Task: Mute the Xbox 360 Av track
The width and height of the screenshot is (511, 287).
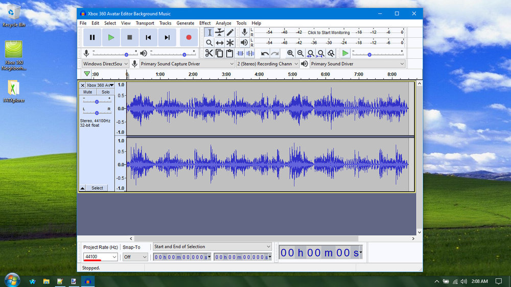Action: point(88,92)
